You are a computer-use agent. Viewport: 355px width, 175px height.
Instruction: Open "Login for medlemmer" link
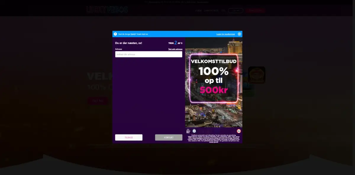(226, 34)
